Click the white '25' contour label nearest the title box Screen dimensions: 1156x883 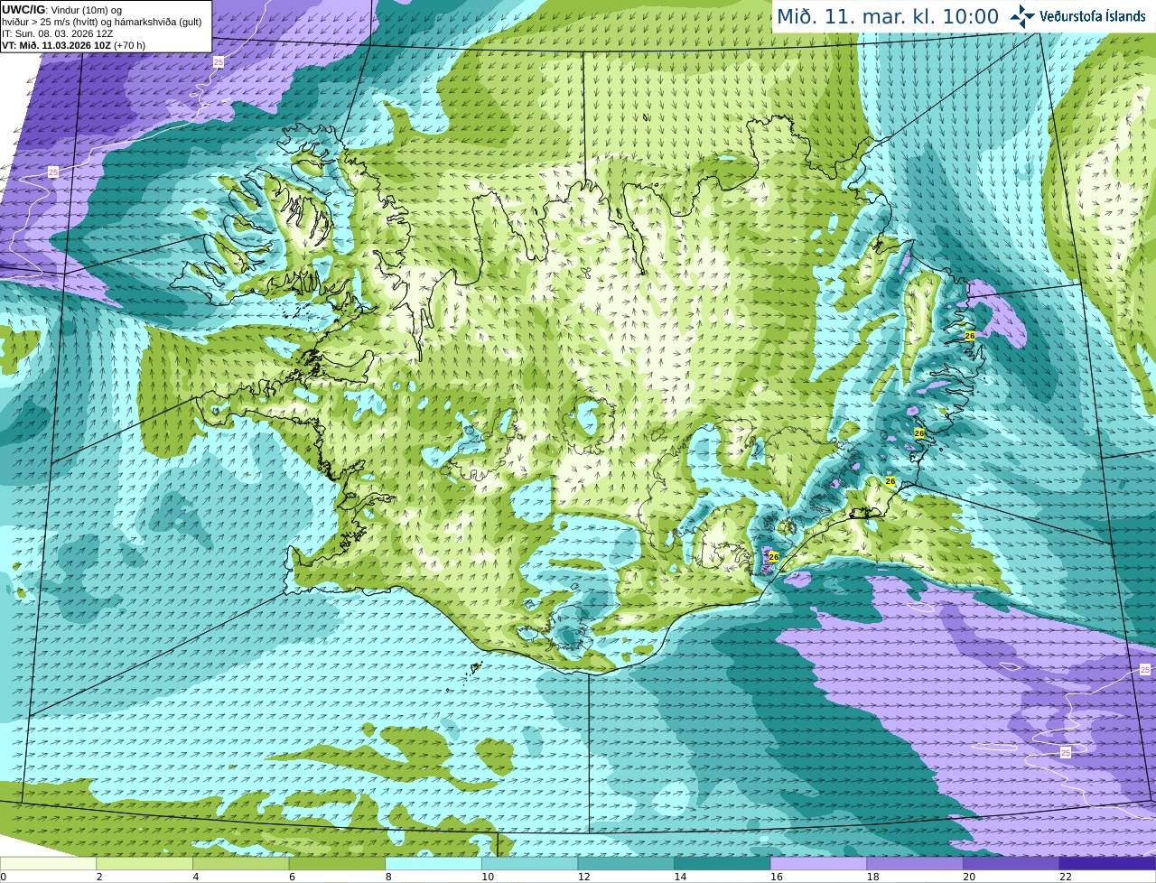tap(219, 61)
